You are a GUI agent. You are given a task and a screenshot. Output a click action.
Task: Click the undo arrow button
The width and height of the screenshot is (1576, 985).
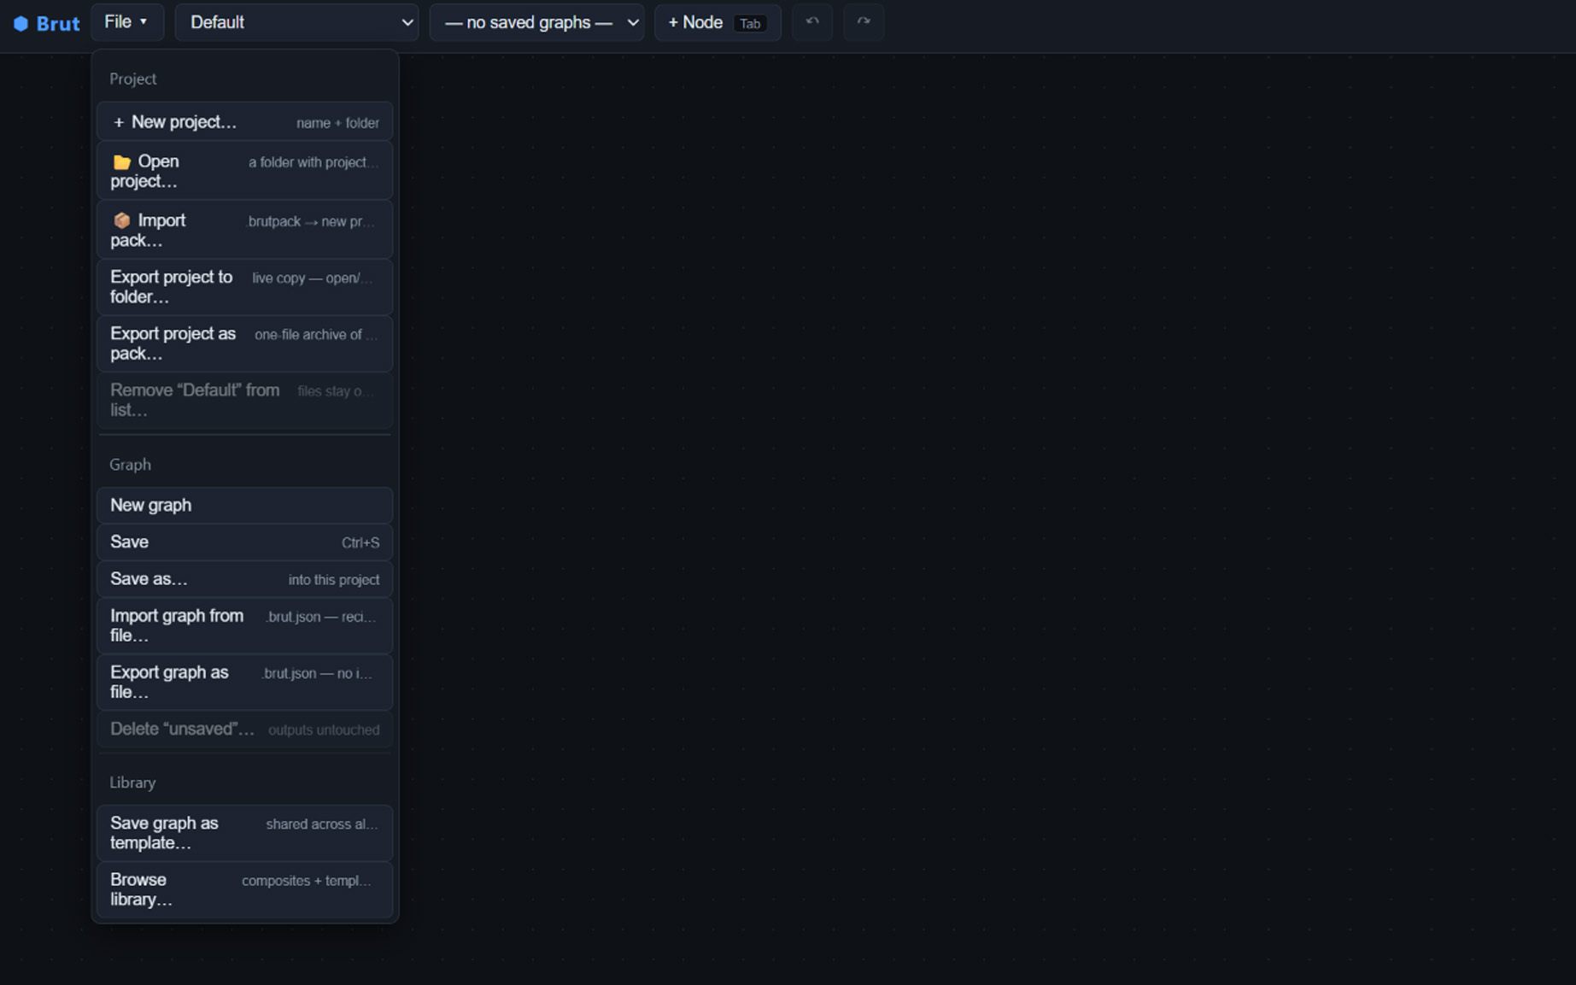(x=811, y=22)
